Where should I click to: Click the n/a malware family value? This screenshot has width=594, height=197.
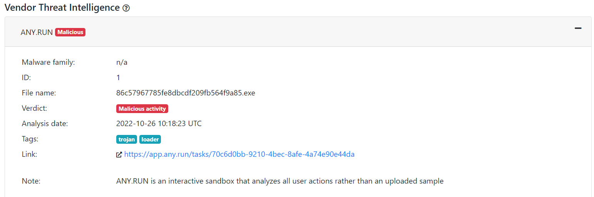pyautogui.click(x=122, y=62)
